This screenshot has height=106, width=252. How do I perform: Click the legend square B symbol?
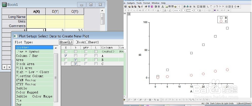(221, 18)
